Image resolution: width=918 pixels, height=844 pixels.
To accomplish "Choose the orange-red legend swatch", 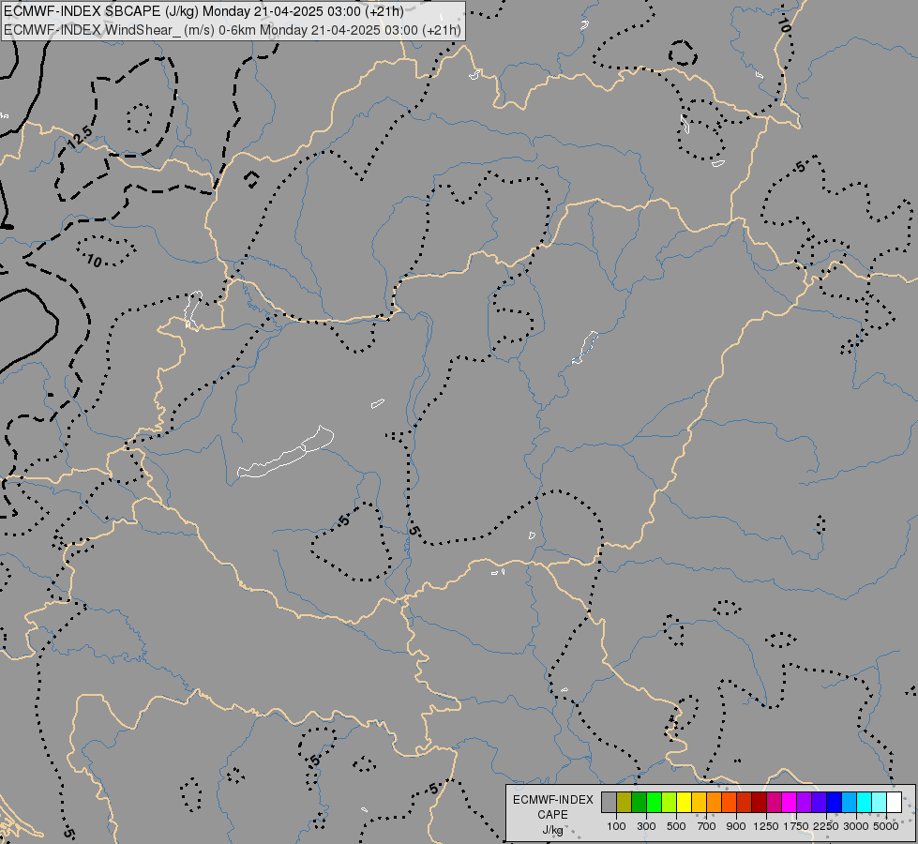I will click(x=729, y=803).
